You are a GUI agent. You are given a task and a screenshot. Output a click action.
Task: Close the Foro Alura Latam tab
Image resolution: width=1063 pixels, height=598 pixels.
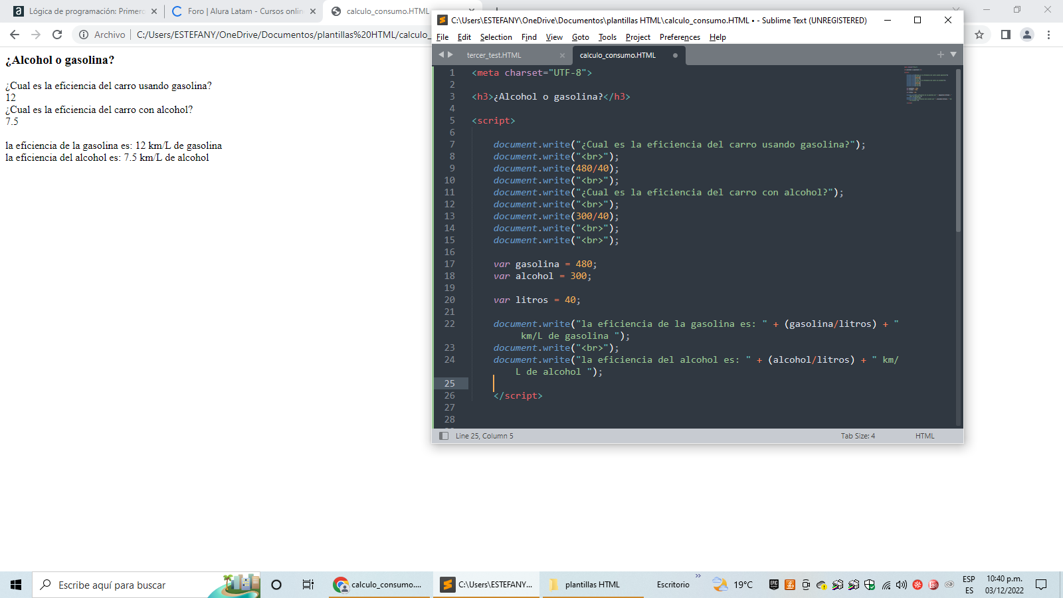point(313,11)
